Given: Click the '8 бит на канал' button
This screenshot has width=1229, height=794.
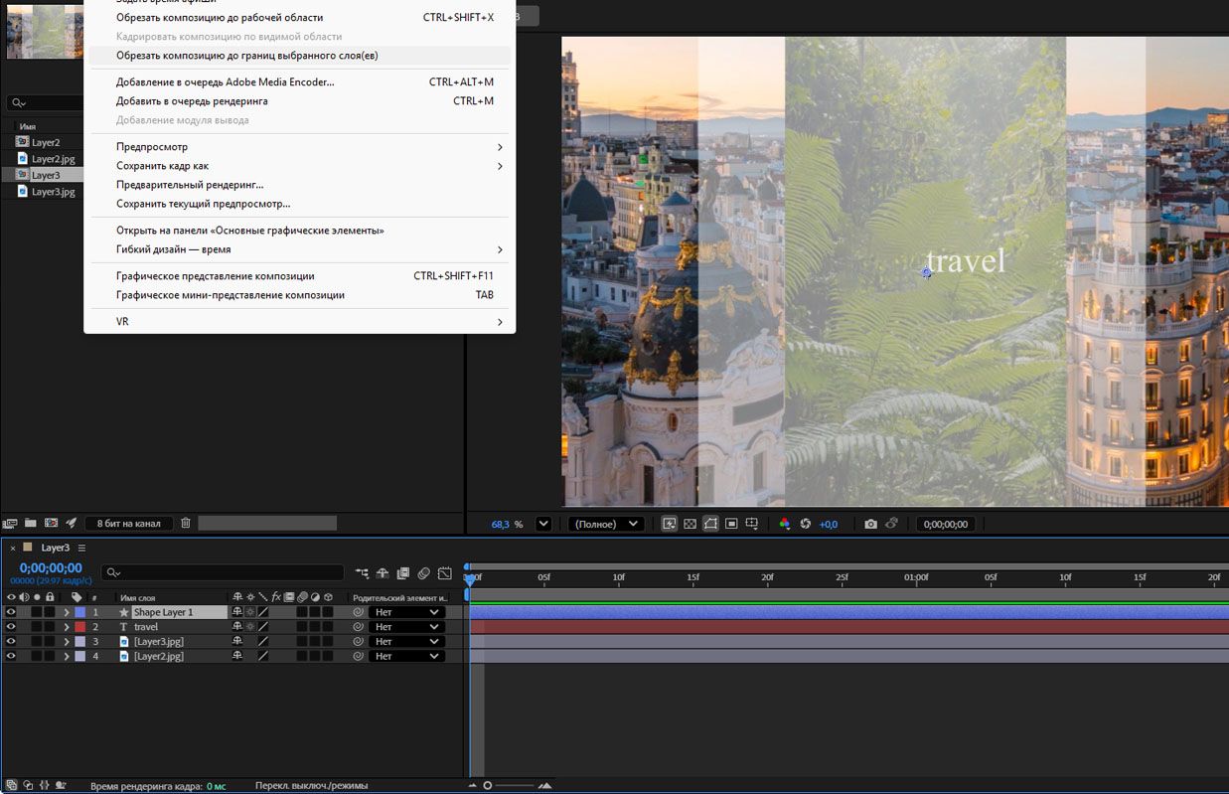Looking at the screenshot, I should [128, 523].
